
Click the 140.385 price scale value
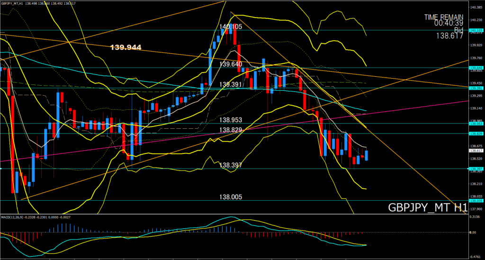click(476, 8)
